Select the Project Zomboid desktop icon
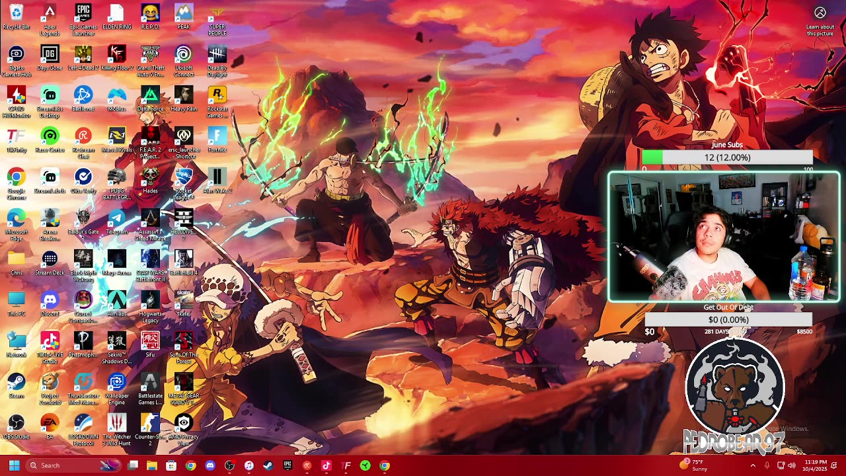This screenshot has height=476, width=846. click(50, 389)
